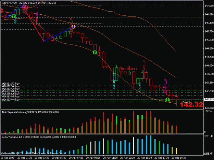Select the green circle marker beside the cyan SQuatD label at the chart start
This screenshot has height=160, width=214.
click(x=13, y=16)
